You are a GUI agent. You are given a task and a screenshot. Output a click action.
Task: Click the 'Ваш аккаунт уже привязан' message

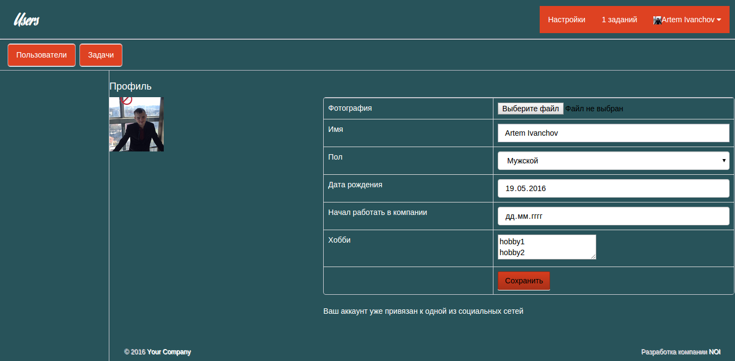pyautogui.click(x=423, y=312)
